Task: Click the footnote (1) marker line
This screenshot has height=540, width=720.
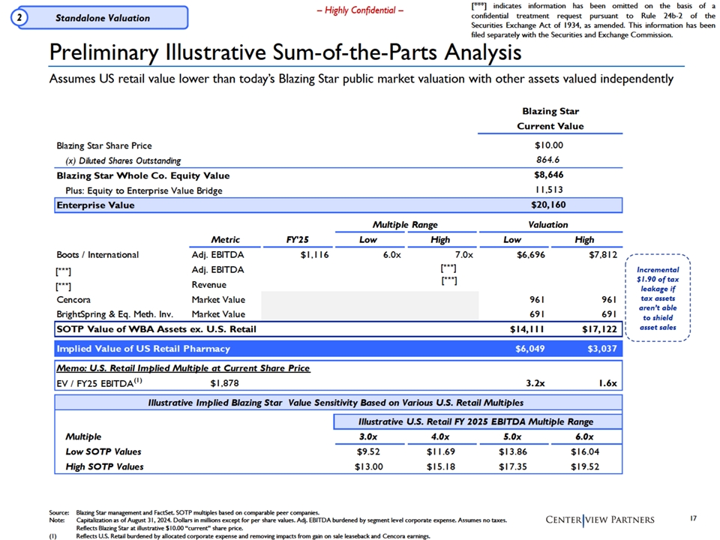Action: tap(240, 535)
